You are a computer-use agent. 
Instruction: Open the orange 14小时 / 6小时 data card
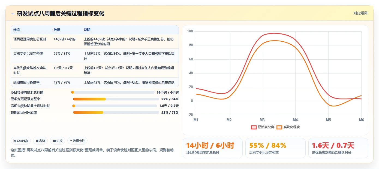[212, 148]
